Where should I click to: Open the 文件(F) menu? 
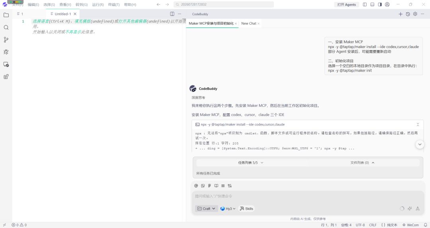(18, 5)
